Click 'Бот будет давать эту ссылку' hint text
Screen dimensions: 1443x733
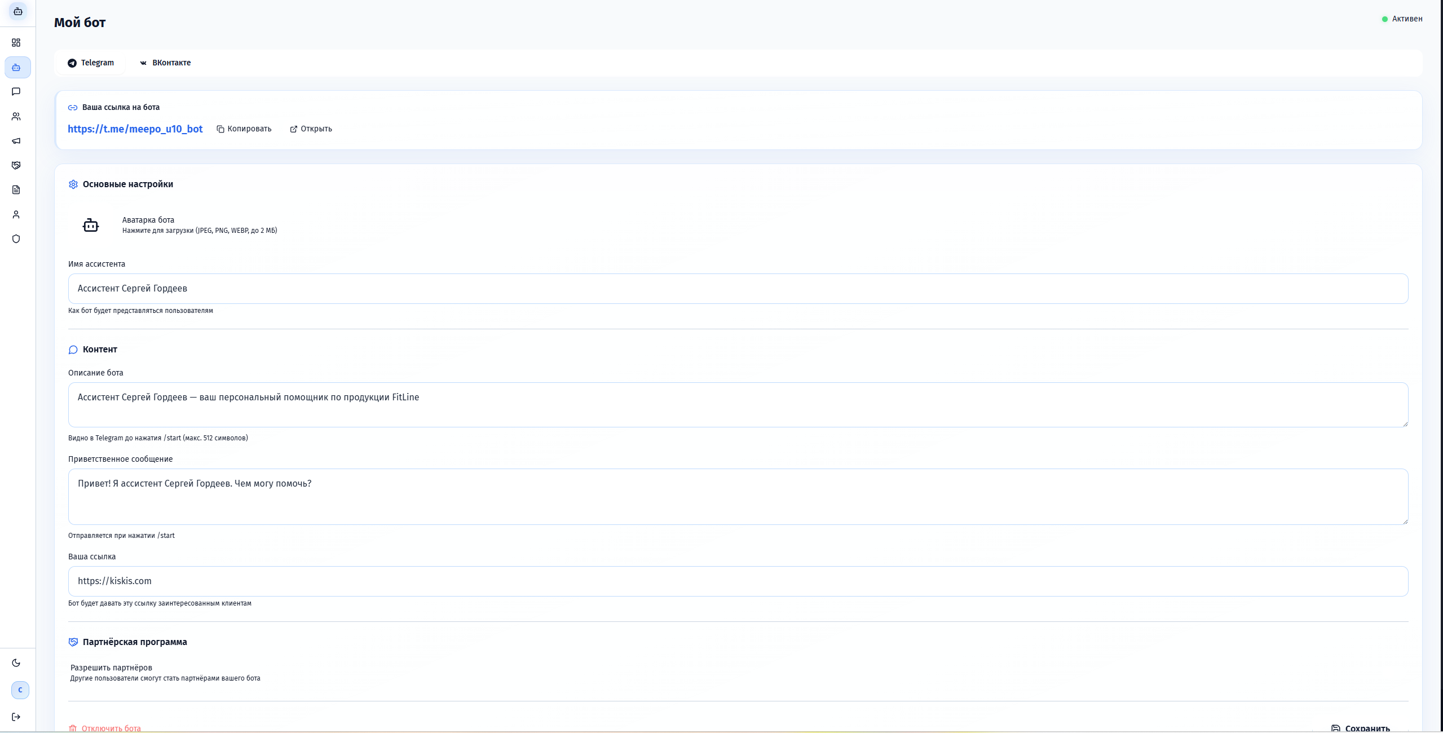click(x=160, y=603)
